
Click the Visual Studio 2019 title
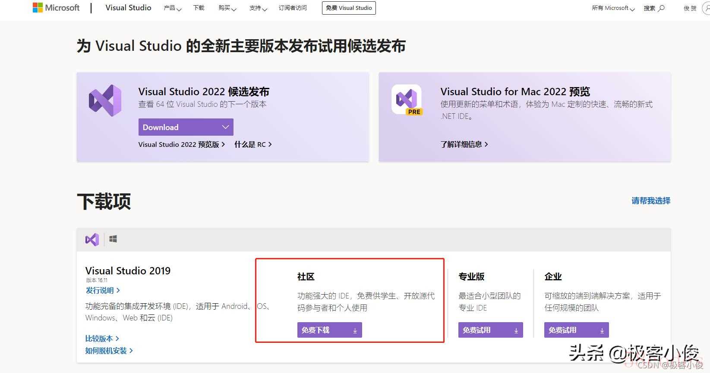click(128, 270)
